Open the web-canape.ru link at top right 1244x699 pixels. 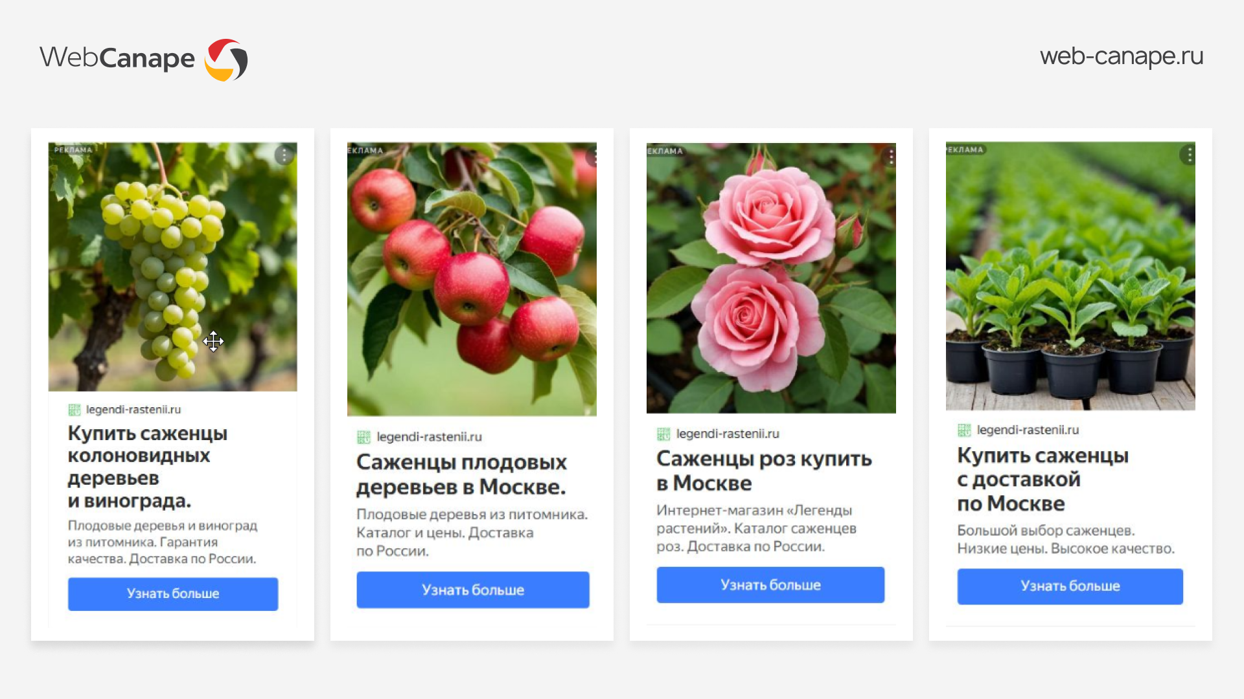pyautogui.click(x=1122, y=56)
